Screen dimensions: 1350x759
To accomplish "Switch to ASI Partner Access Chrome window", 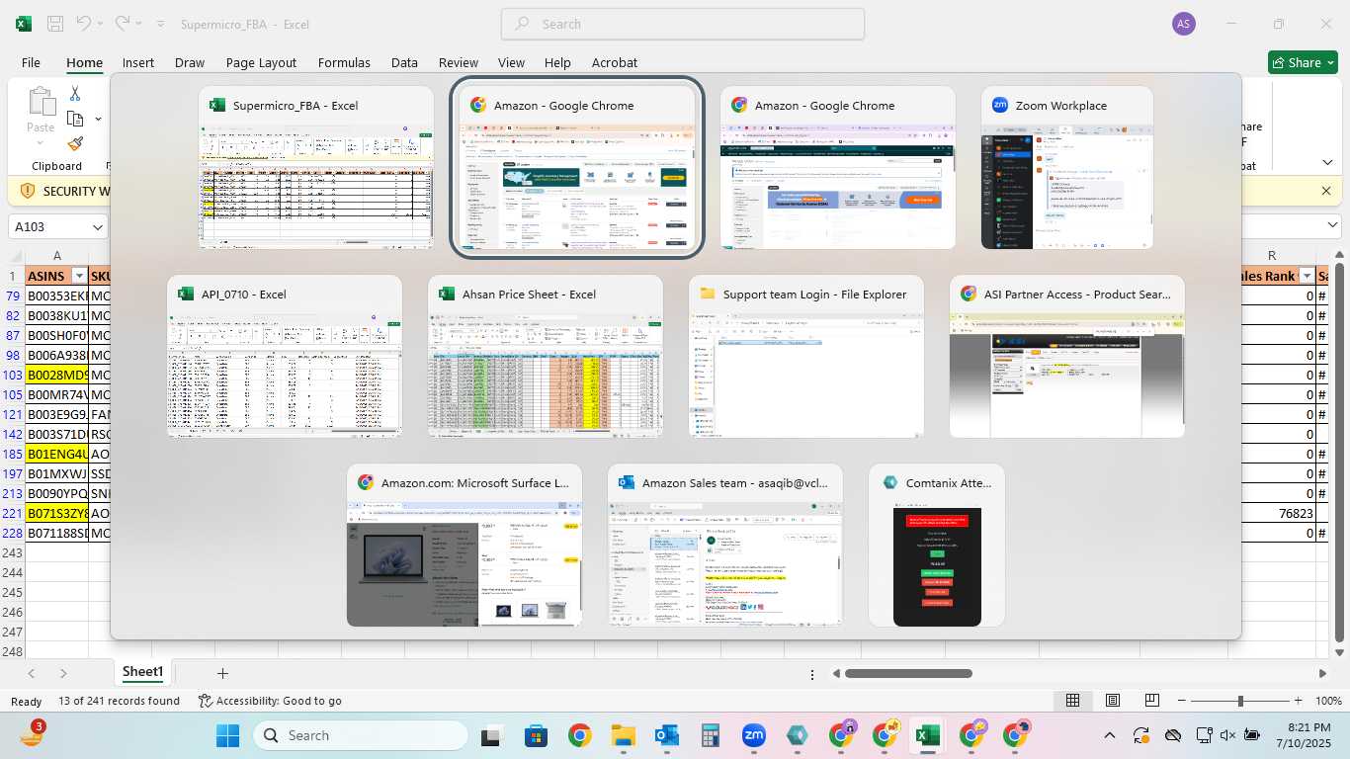I will pyautogui.click(x=1067, y=356).
